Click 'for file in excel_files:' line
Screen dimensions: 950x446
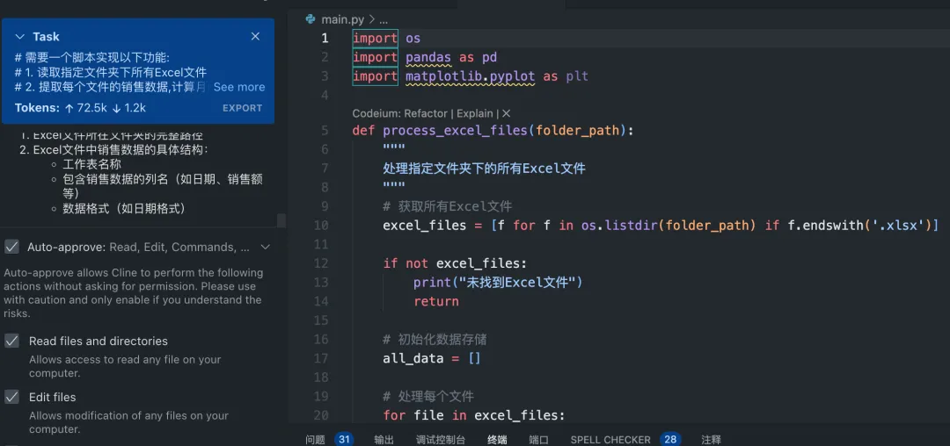click(474, 415)
